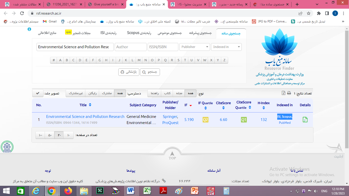Filter journals by letter Z

(x=225, y=60)
